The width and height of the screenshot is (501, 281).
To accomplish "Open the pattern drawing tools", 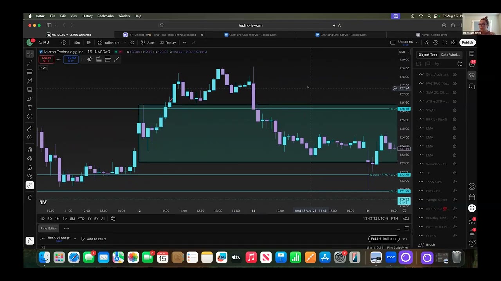I will (x=30, y=81).
